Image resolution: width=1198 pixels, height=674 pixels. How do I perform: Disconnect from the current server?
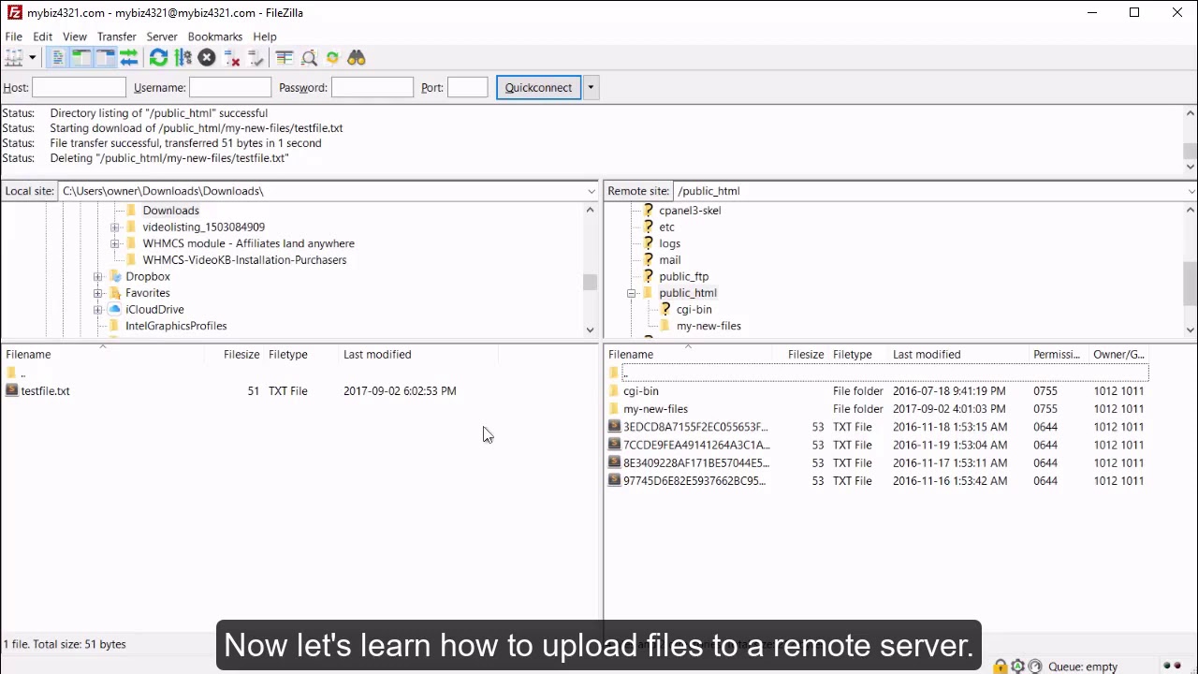[x=231, y=58]
